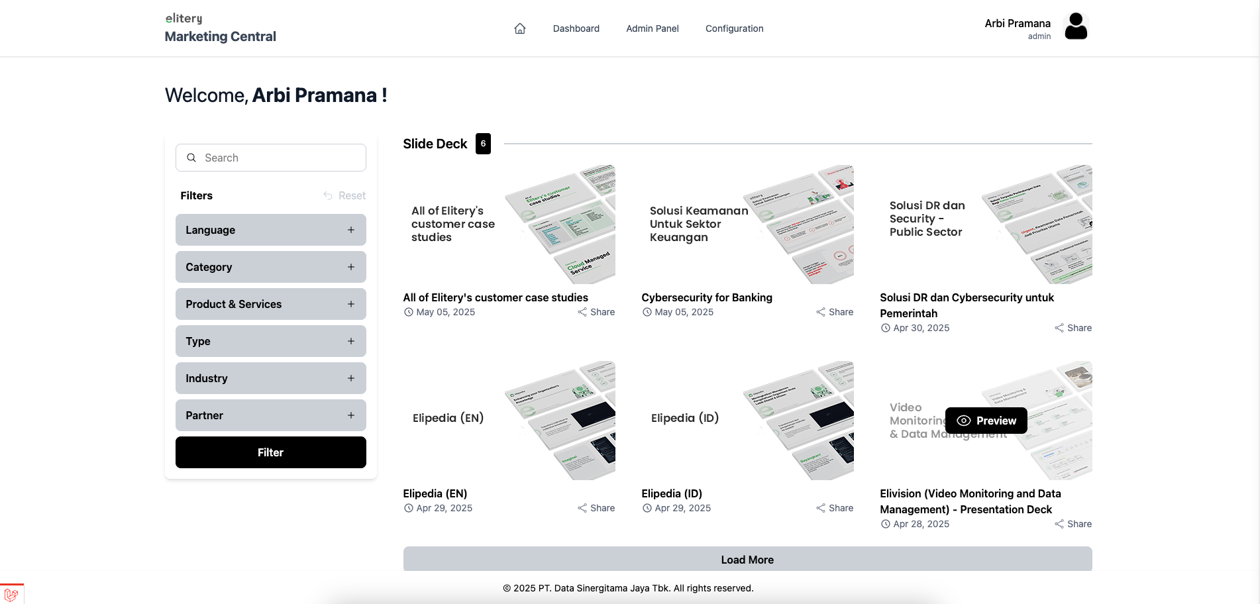Click the Slide Deck section heading
The height and width of the screenshot is (604, 1260).
tap(435, 144)
